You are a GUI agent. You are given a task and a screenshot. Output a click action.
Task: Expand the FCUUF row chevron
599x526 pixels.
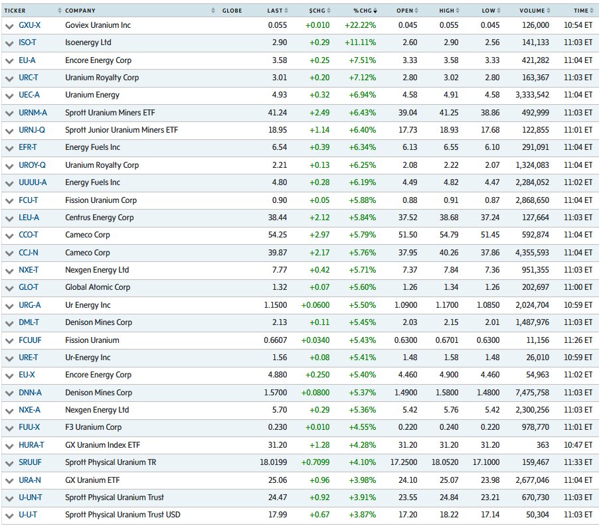pyautogui.click(x=9, y=342)
